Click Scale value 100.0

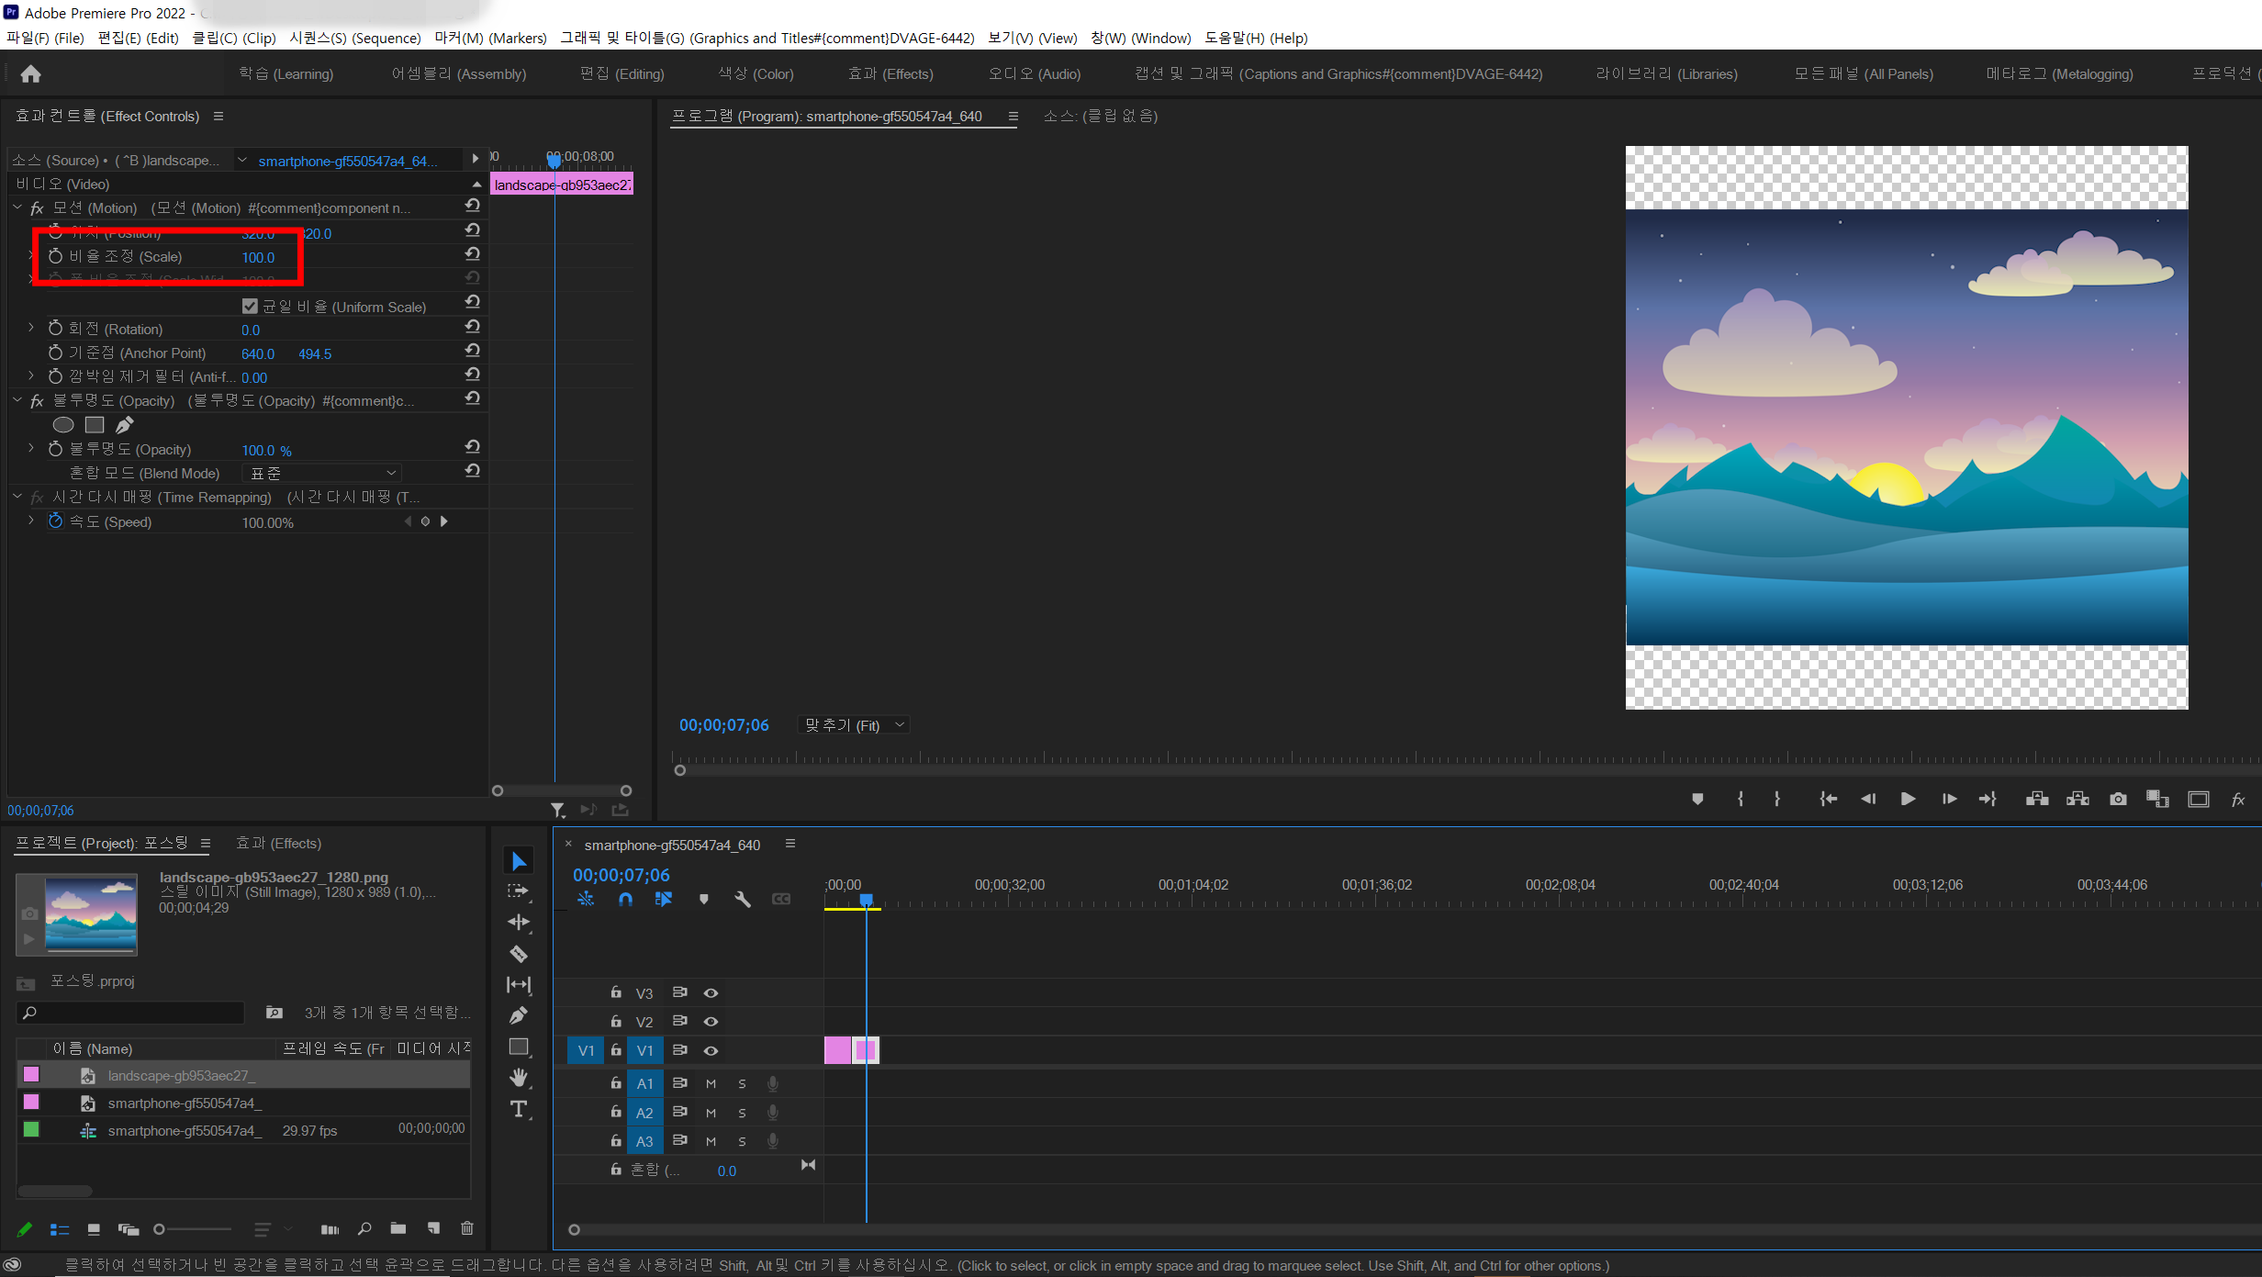coord(258,257)
